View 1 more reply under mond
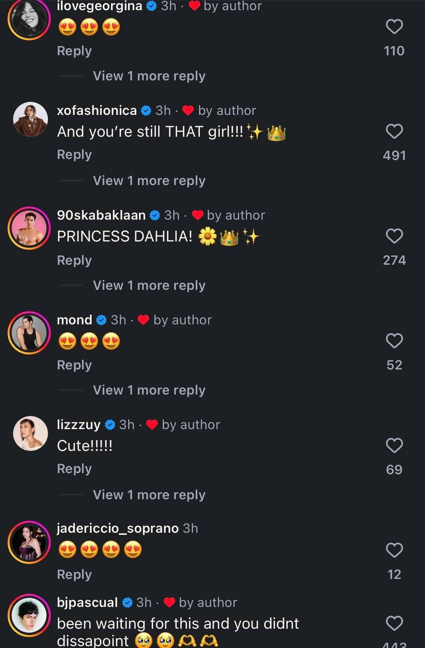The image size is (425, 648). 149,390
